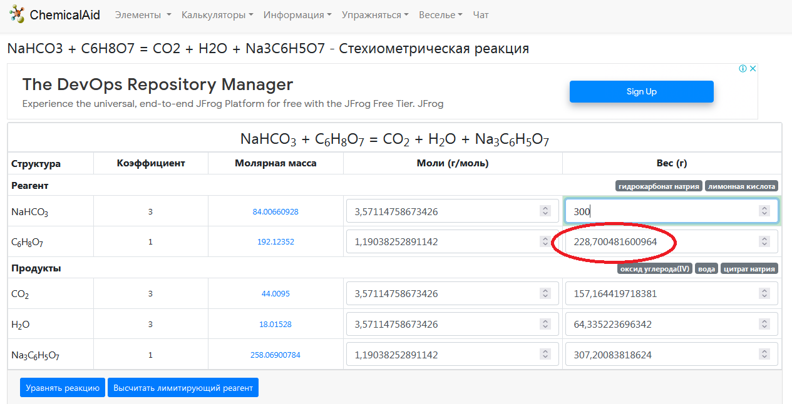Click the Вес (г) column header

pyautogui.click(x=672, y=163)
